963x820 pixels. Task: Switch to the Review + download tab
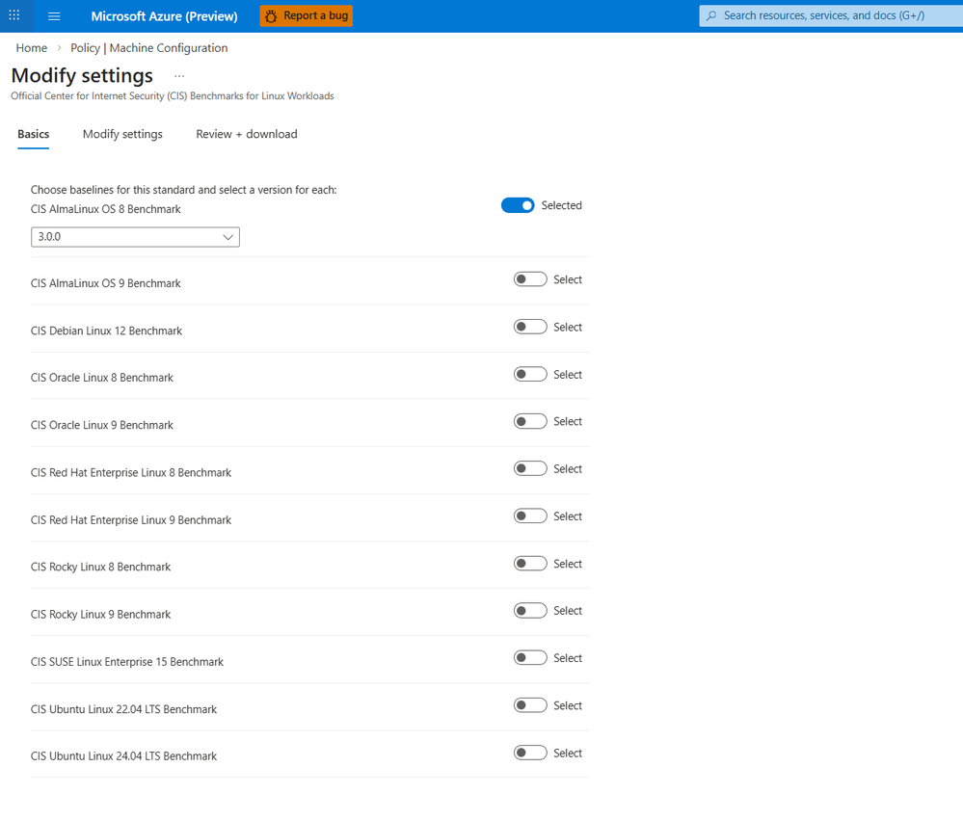(246, 134)
